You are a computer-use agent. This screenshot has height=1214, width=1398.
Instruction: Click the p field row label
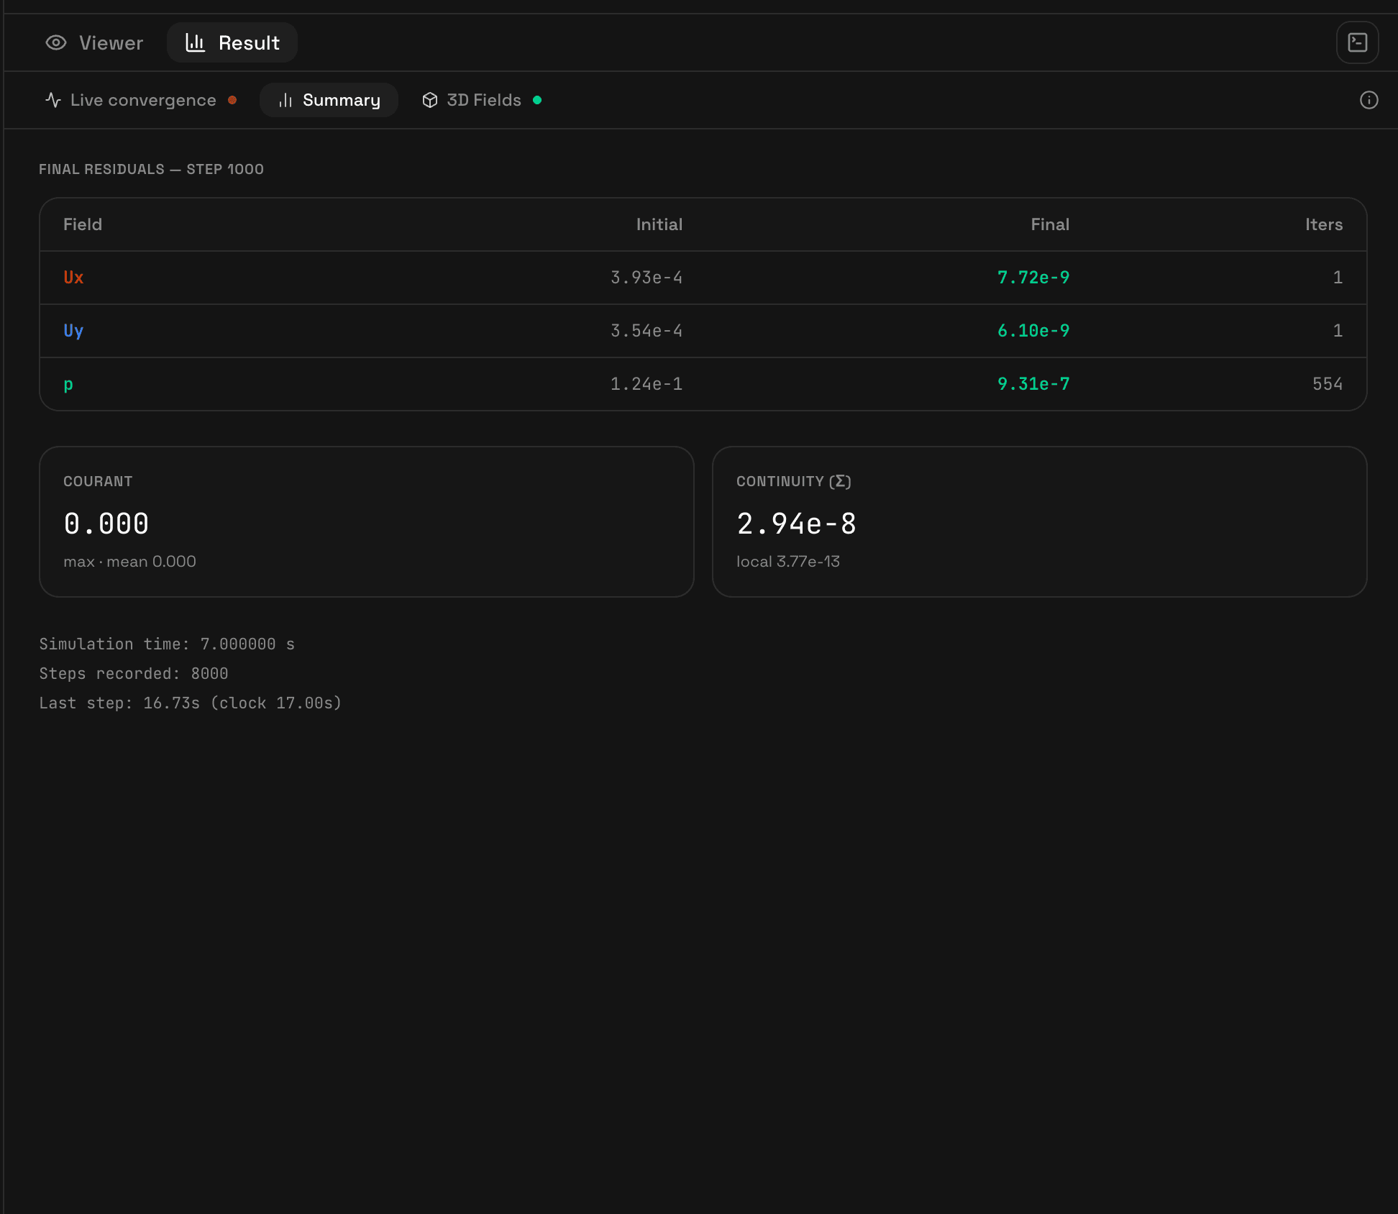(x=68, y=384)
